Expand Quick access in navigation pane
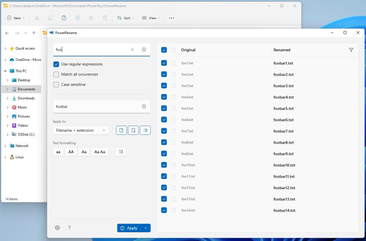 (5, 49)
